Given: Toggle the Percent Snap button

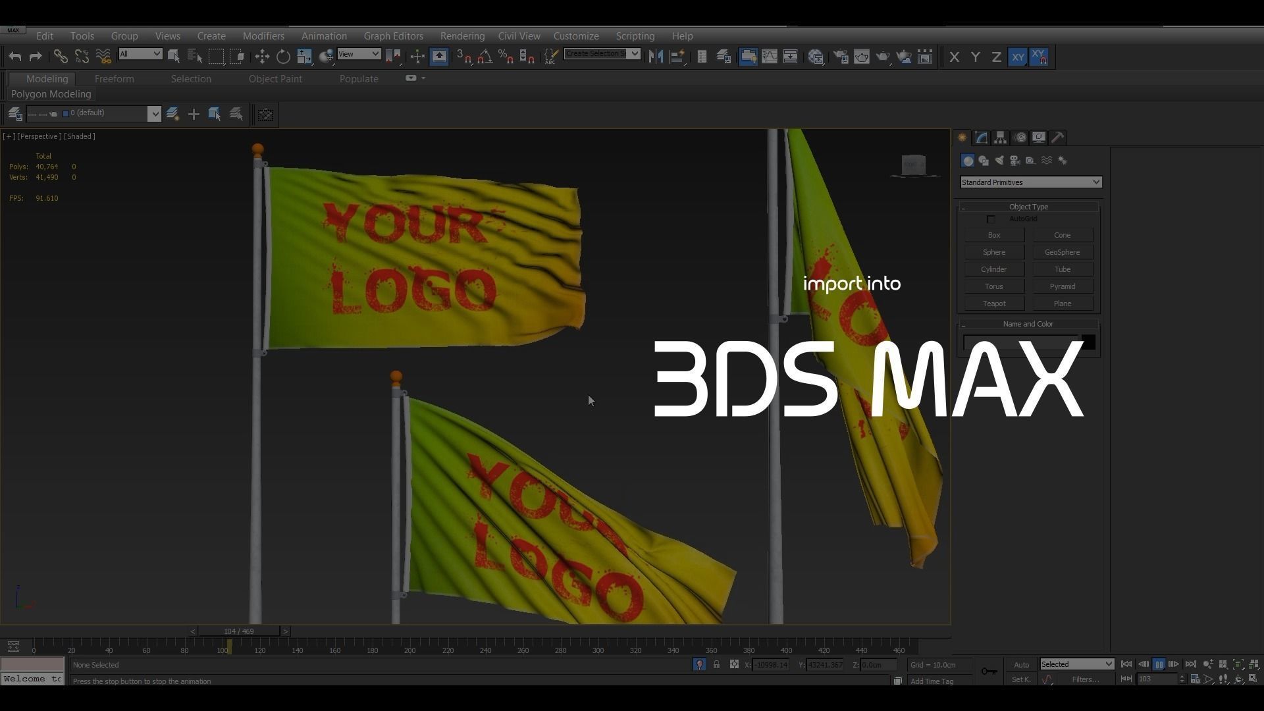Looking at the screenshot, I should [x=506, y=57].
